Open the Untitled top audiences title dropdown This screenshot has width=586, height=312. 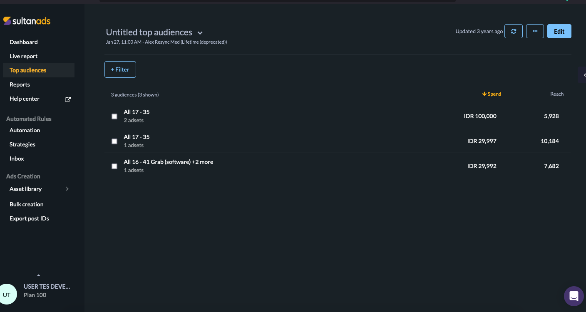click(200, 33)
